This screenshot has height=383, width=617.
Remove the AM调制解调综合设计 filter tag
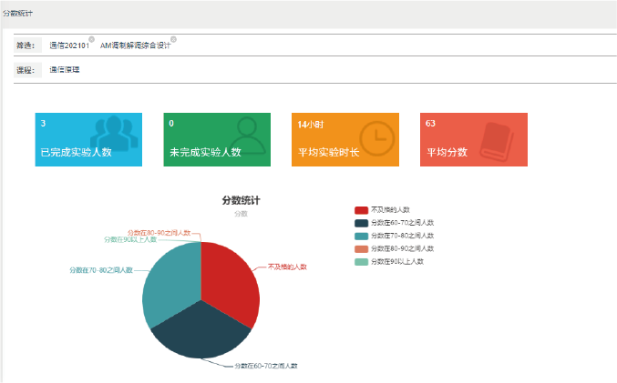[x=173, y=39]
